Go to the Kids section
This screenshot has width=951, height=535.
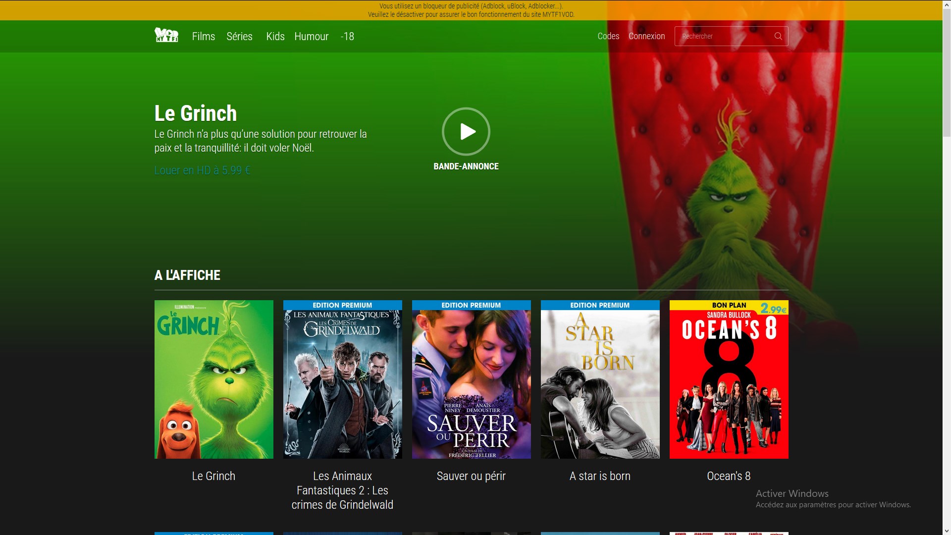pyautogui.click(x=275, y=36)
